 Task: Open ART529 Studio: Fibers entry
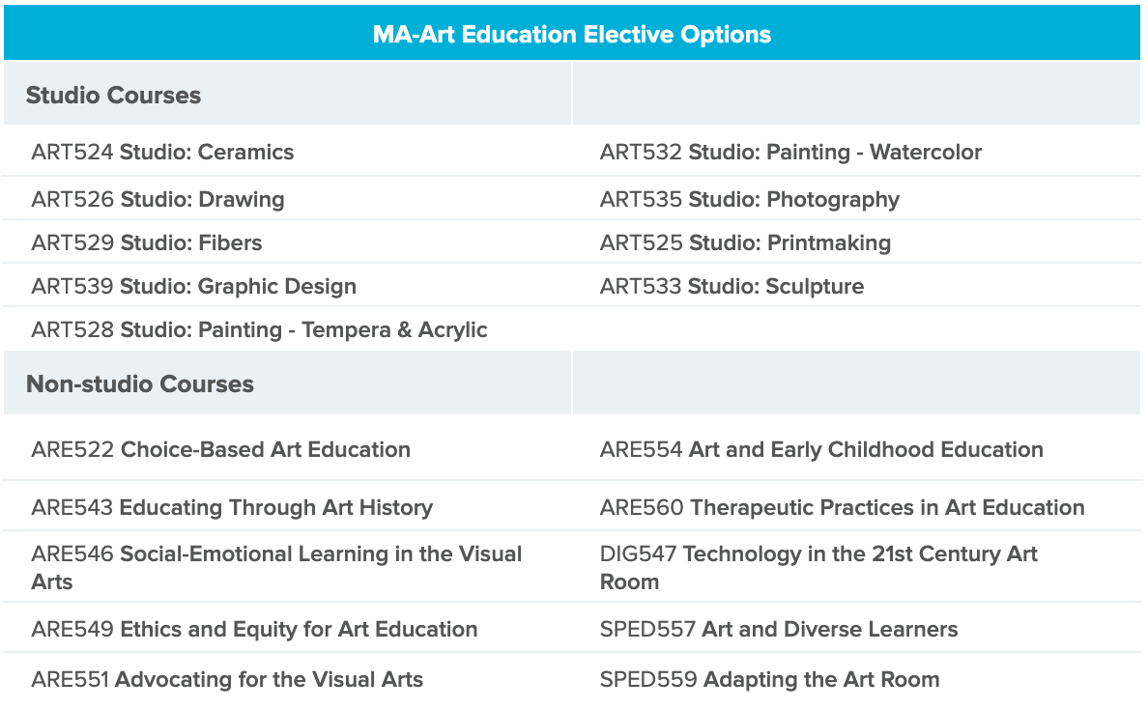pos(147,242)
